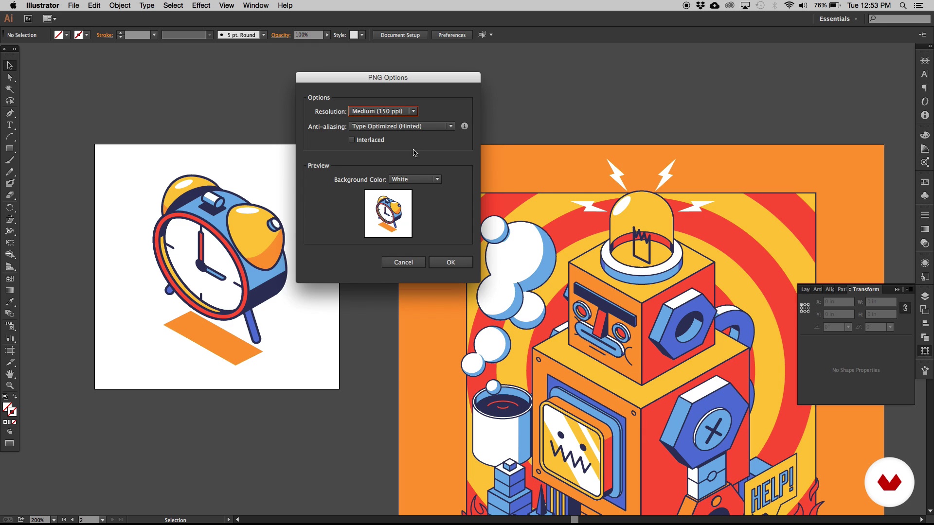This screenshot has height=525, width=934.
Task: Open the Effect menu
Action: click(201, 5)
